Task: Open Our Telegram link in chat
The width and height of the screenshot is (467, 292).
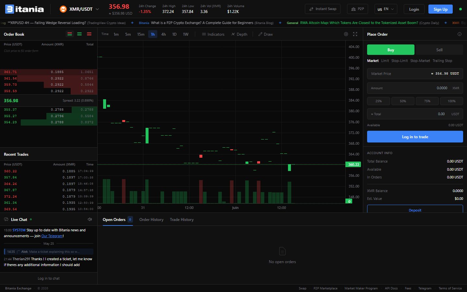Action: (52, 236)
